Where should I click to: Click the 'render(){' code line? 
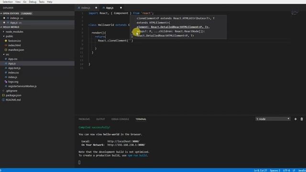[x=99, y=33]
